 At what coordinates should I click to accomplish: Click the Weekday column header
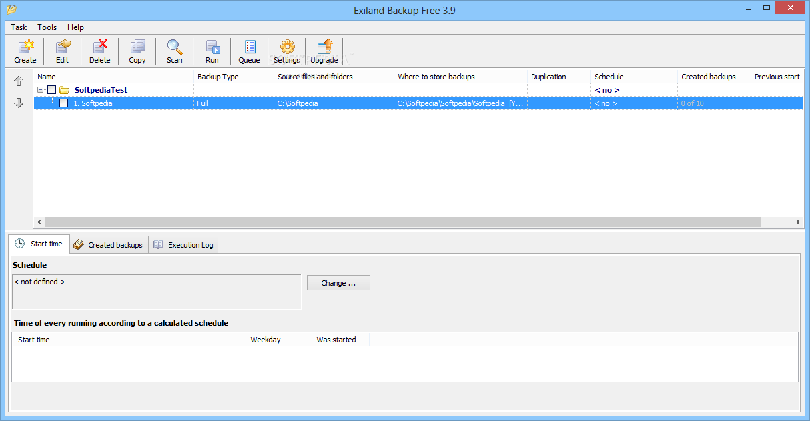click(x=266, y=340)
